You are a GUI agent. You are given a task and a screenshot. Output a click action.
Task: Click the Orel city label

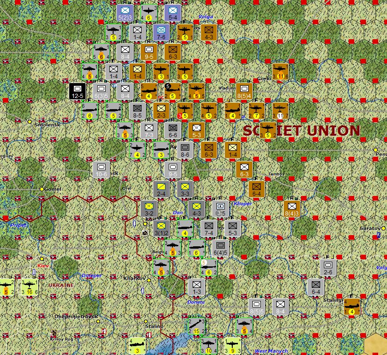click(x=127, y=189)
